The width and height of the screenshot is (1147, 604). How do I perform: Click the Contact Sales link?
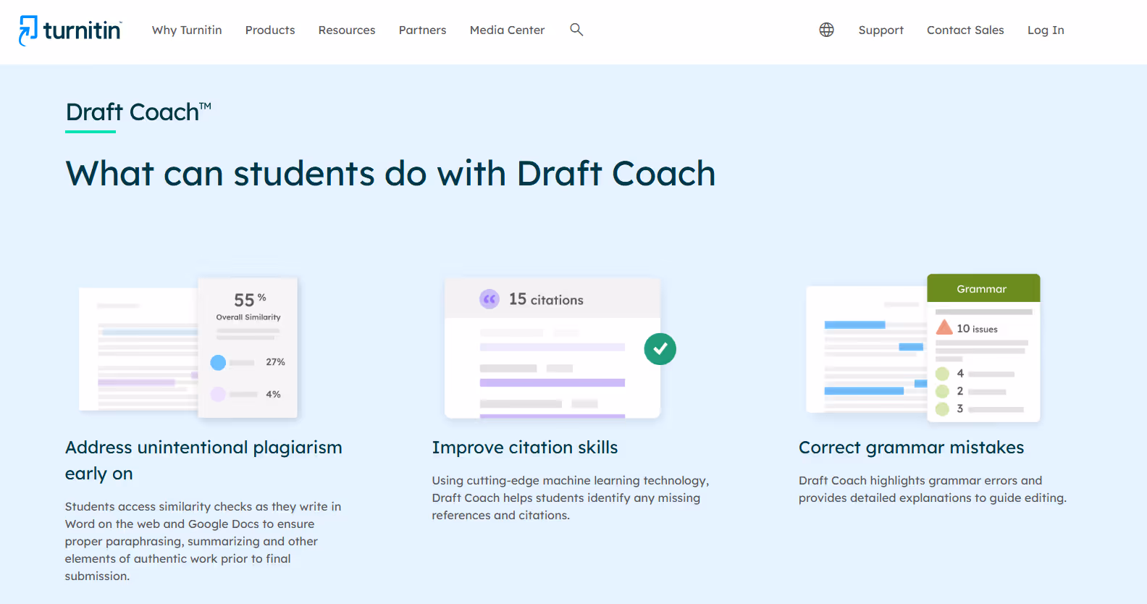click(x=965, y=30)
